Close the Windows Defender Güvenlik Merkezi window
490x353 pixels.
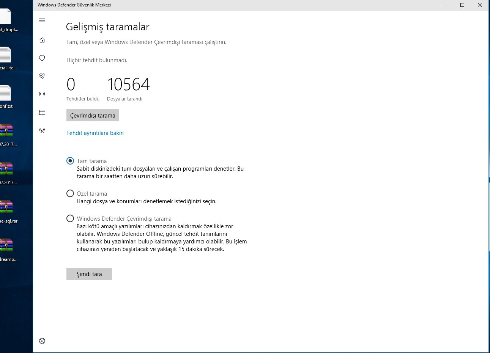coord(480,5)
